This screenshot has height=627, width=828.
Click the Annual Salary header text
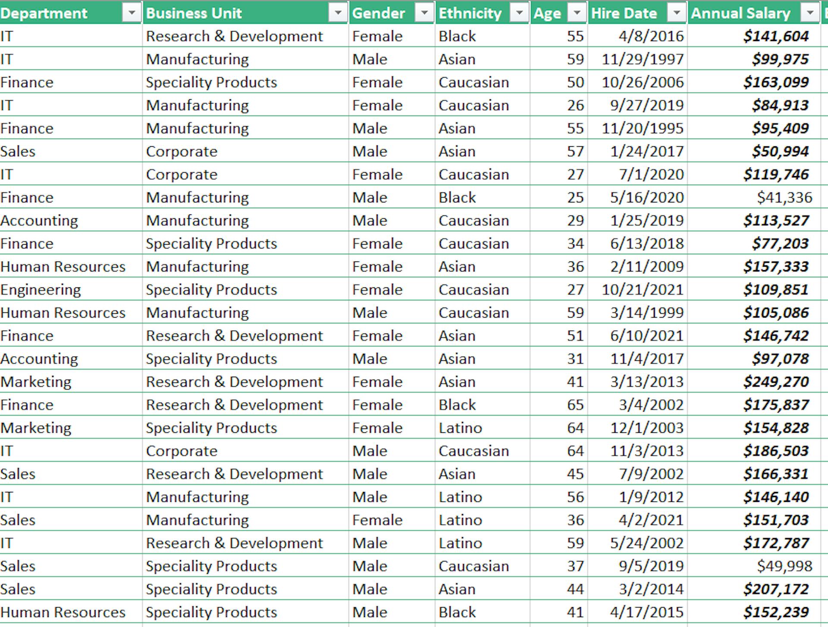pos(740,13)
